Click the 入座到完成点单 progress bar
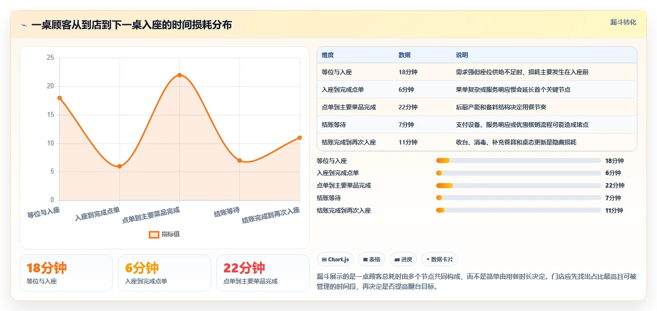657x311 pixels. tap(518, 173)
